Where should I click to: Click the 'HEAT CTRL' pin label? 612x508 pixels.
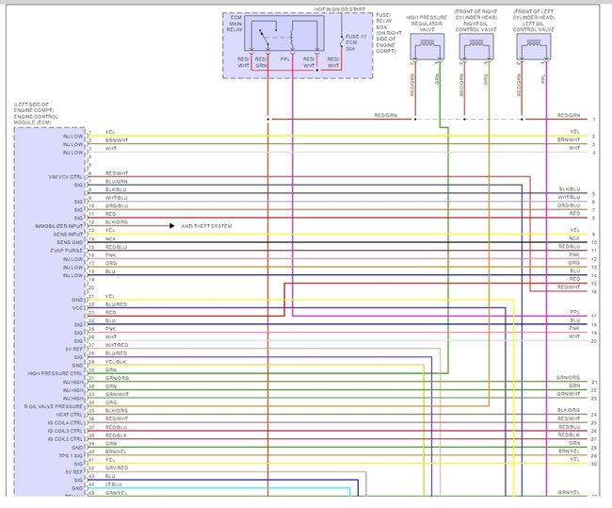click(x=69, y=415)
